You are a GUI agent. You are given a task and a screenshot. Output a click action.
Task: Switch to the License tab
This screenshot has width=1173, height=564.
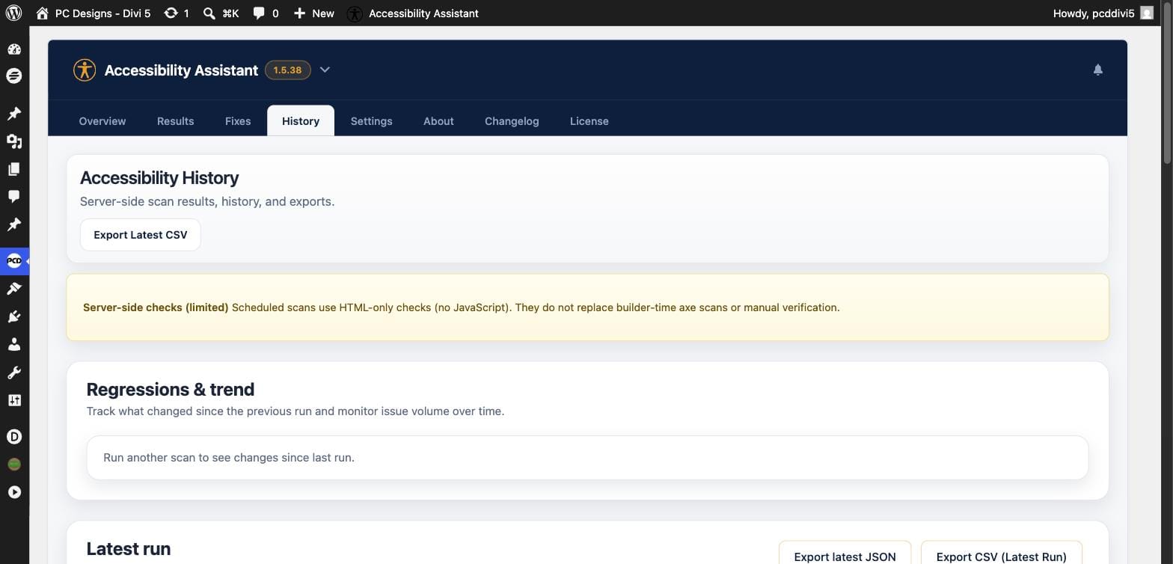[x=589, y=121]
